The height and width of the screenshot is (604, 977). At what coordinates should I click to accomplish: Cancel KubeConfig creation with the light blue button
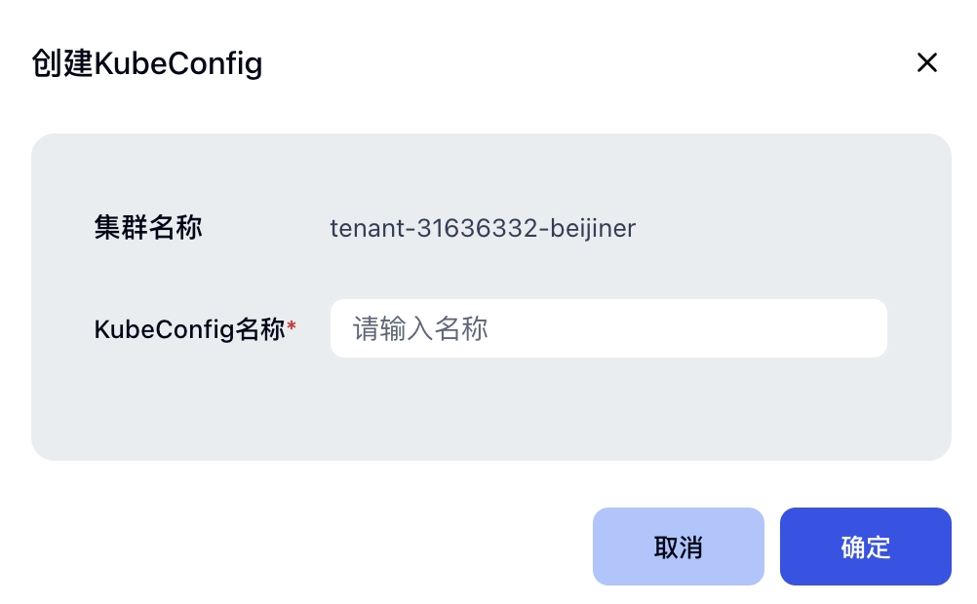click(x=678, y=547)
